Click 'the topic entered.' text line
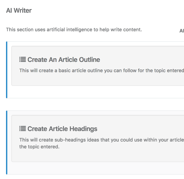 coord(39,147)
